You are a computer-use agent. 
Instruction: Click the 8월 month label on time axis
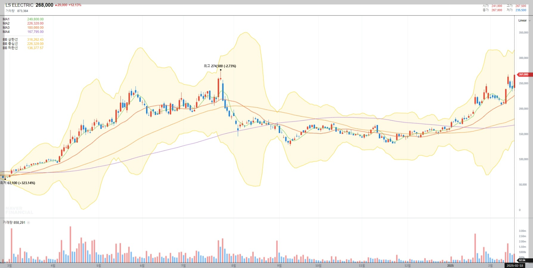(x=234, y=266)
